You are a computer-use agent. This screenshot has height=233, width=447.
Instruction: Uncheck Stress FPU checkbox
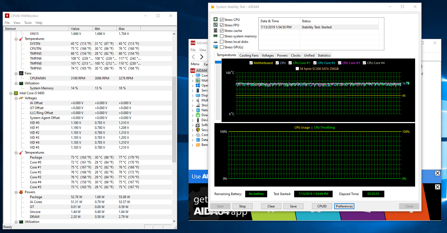pos(222,25)
